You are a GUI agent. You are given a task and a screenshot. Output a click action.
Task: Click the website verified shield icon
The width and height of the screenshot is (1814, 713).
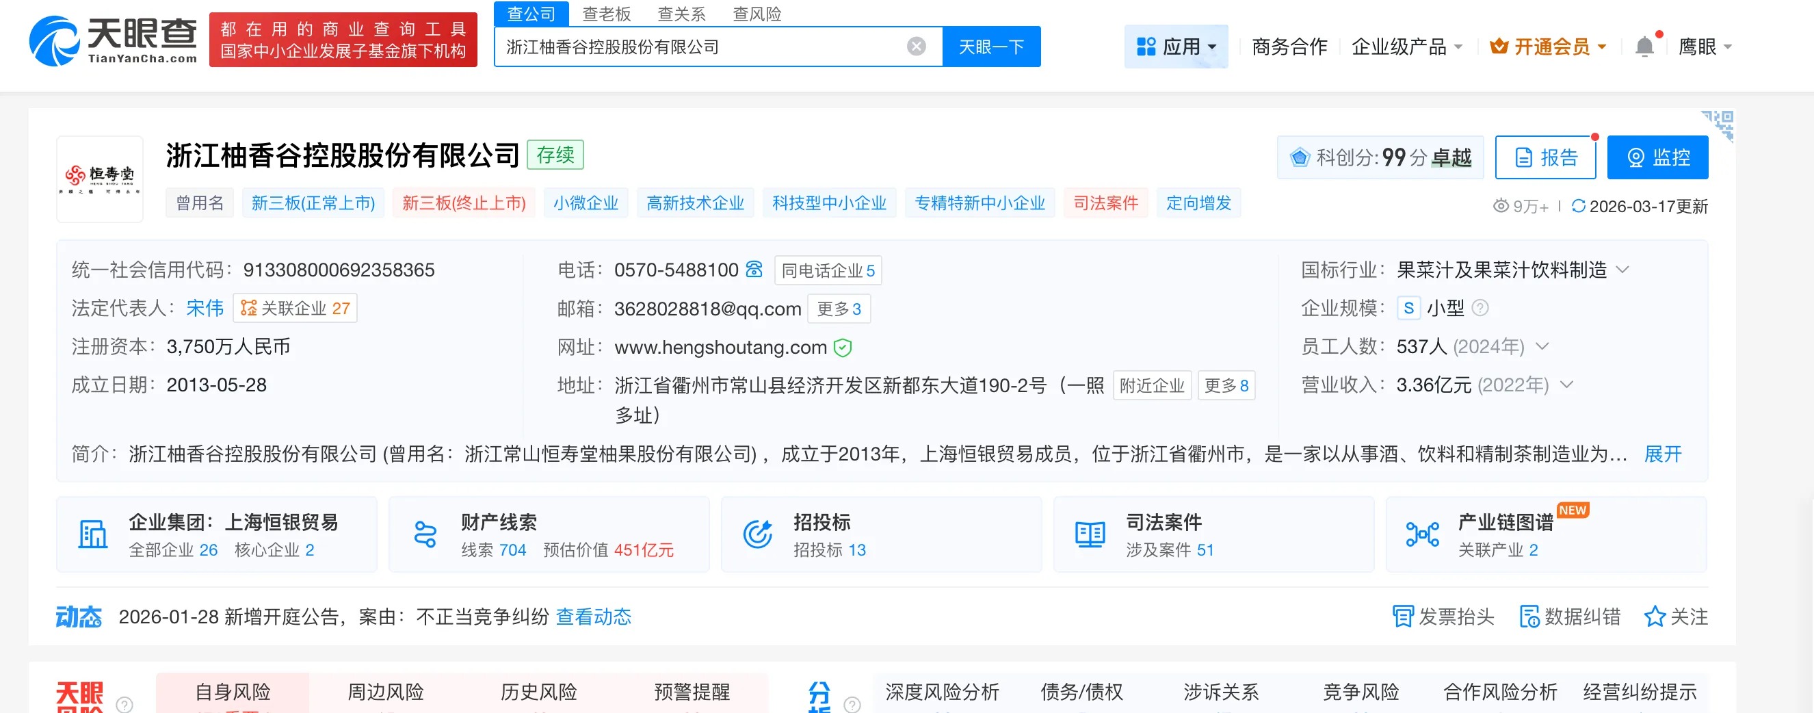[842, 348]
